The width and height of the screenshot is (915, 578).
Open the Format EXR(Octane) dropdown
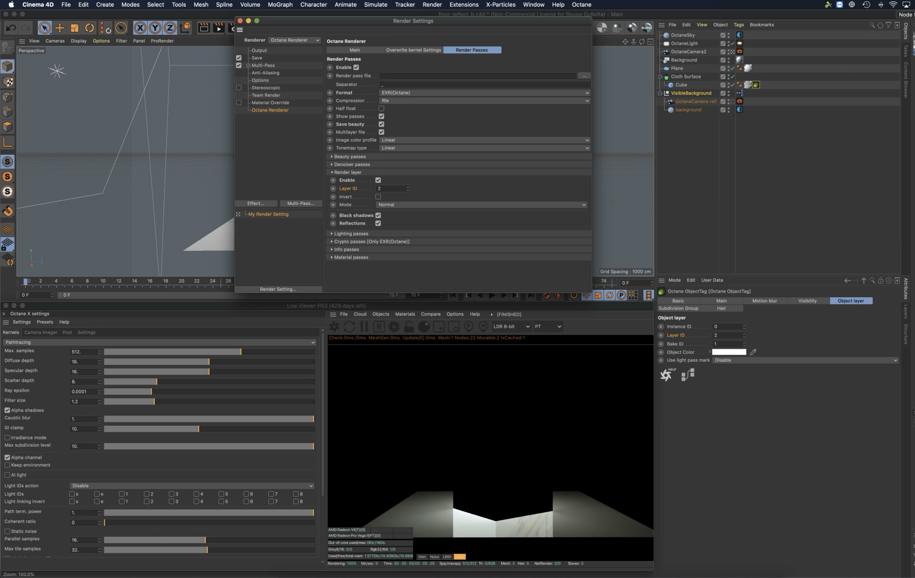pyautogui.click(x=484, y=93)
